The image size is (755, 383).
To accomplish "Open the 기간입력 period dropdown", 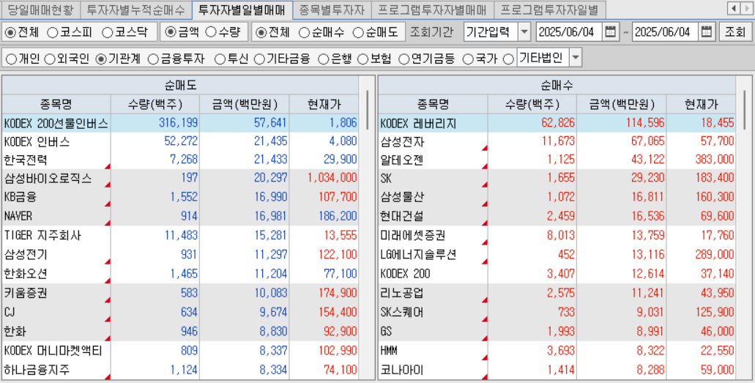I will click(524, 32).
